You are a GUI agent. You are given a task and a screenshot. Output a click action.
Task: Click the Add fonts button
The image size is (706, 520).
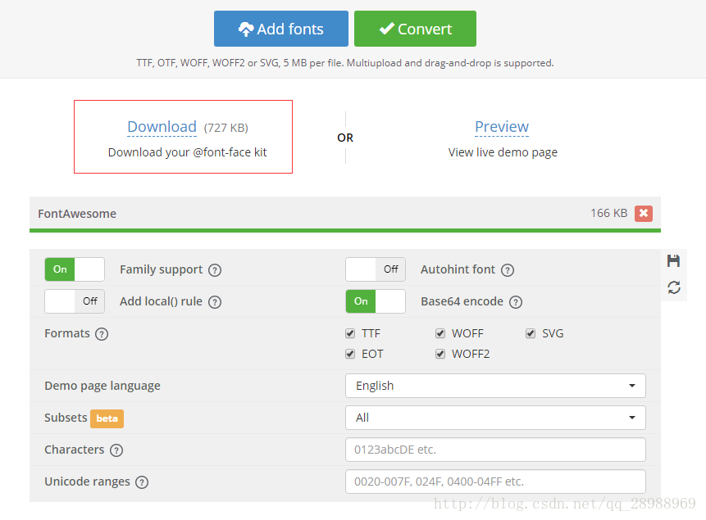click(281, 29)
